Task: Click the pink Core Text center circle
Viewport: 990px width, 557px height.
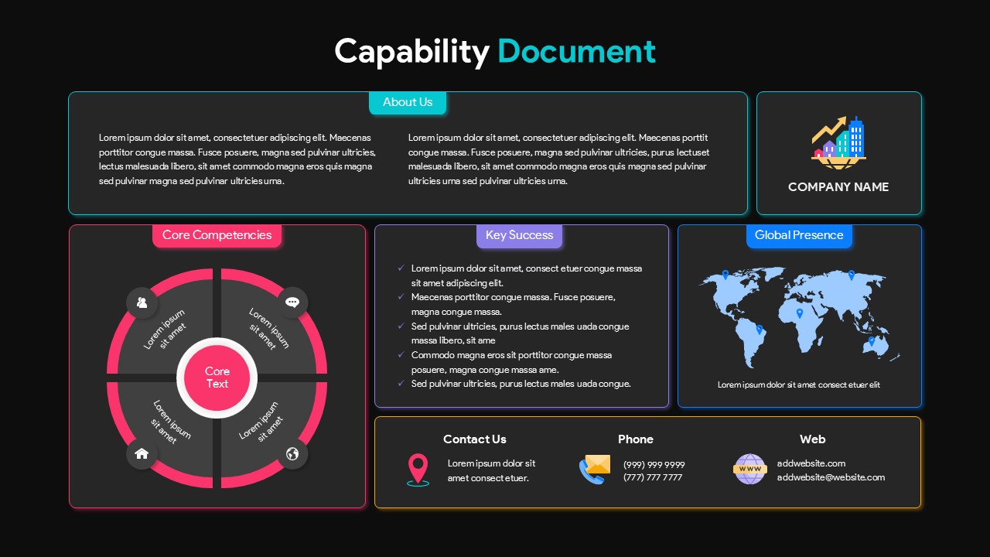Action: pyautogui.click(x=217, y=378)
